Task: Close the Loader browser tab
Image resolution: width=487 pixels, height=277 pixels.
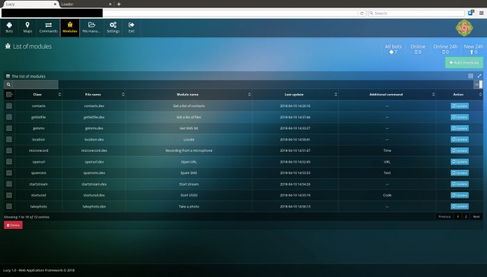Action: pyautogui.click(x=110, y=4)
